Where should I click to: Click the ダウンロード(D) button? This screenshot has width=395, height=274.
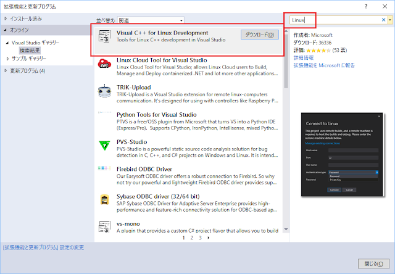[260, 35]
